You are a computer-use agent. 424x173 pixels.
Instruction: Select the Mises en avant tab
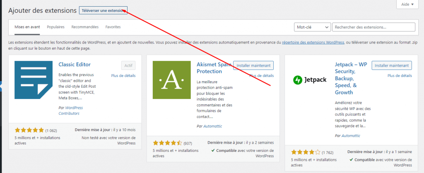pyautogui.click(x=27, y=27)
